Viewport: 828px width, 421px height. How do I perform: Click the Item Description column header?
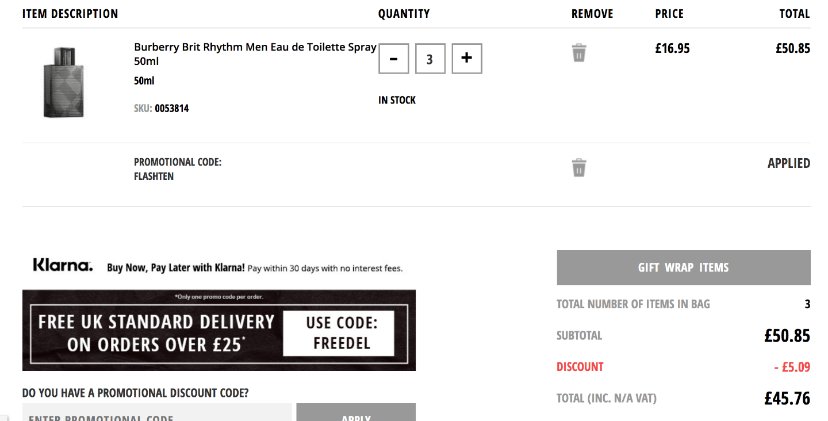point(70,14)
